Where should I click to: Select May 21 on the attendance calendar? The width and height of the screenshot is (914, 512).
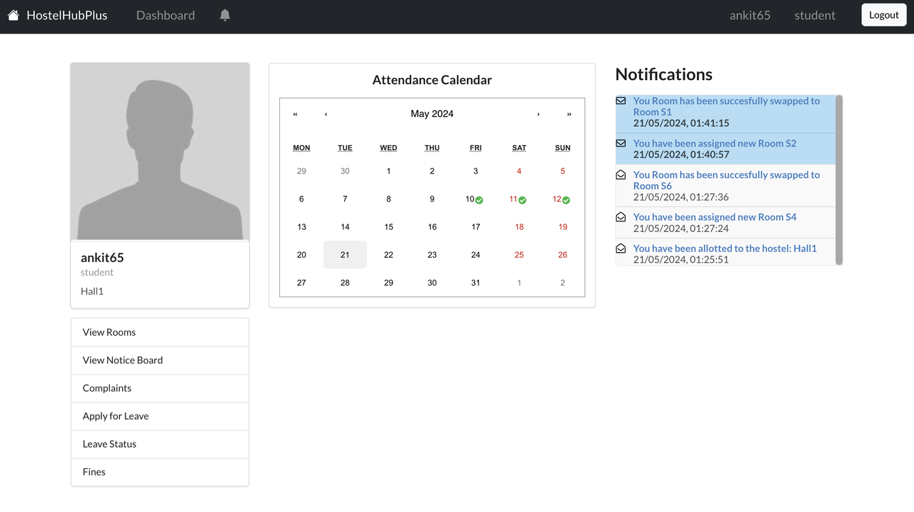[x=345, y=254]
